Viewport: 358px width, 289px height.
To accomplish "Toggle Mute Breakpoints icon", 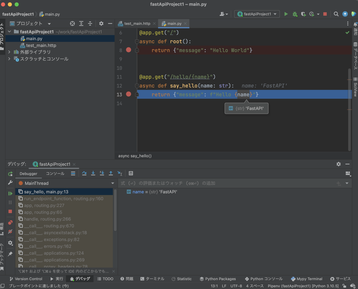I will coord(10,231).
